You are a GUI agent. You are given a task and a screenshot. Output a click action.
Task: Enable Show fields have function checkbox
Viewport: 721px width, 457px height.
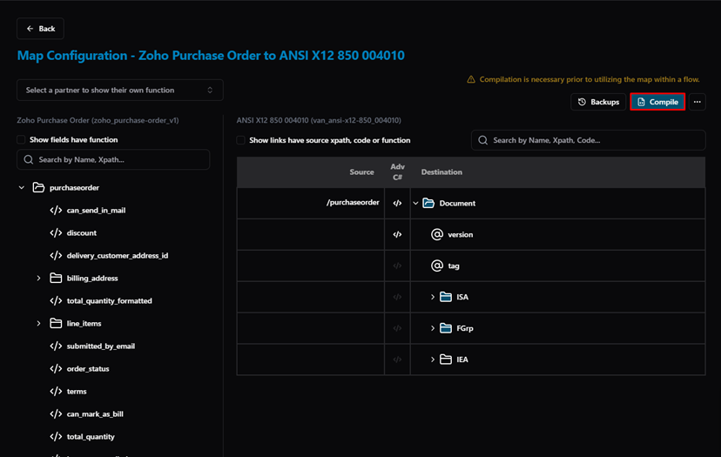(x=21, y=140)
